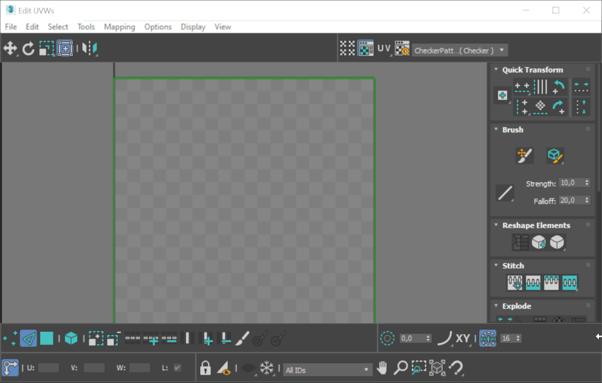Image resolution: width=602 pixels, height=383 pixels.
Task: Click the Strength spinner arrows
Action: coord(587,182)
